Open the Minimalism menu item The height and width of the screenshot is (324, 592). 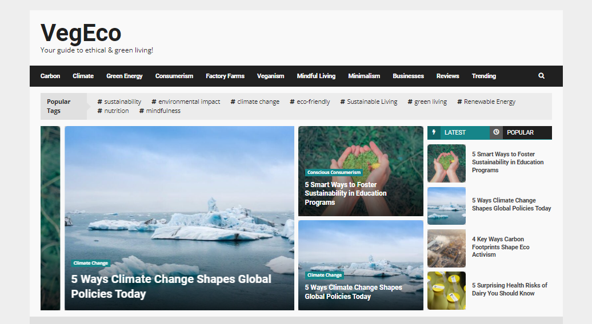pyautogui.click(x=364, y=76)
